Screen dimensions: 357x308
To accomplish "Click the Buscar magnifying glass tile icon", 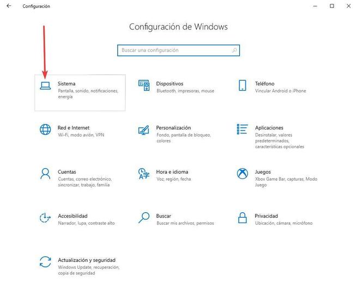I will coord(144,218).
